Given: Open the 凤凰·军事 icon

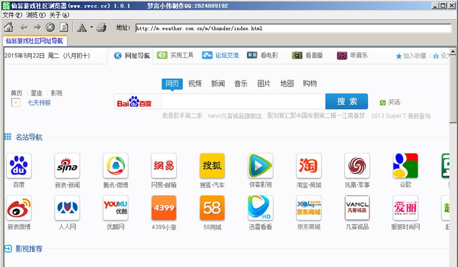Looking at the screenshot, I should [x=357, y=166].
